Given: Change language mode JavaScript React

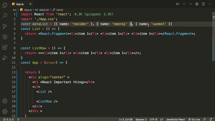Looking at the screenshot, I should coord(175,120).
